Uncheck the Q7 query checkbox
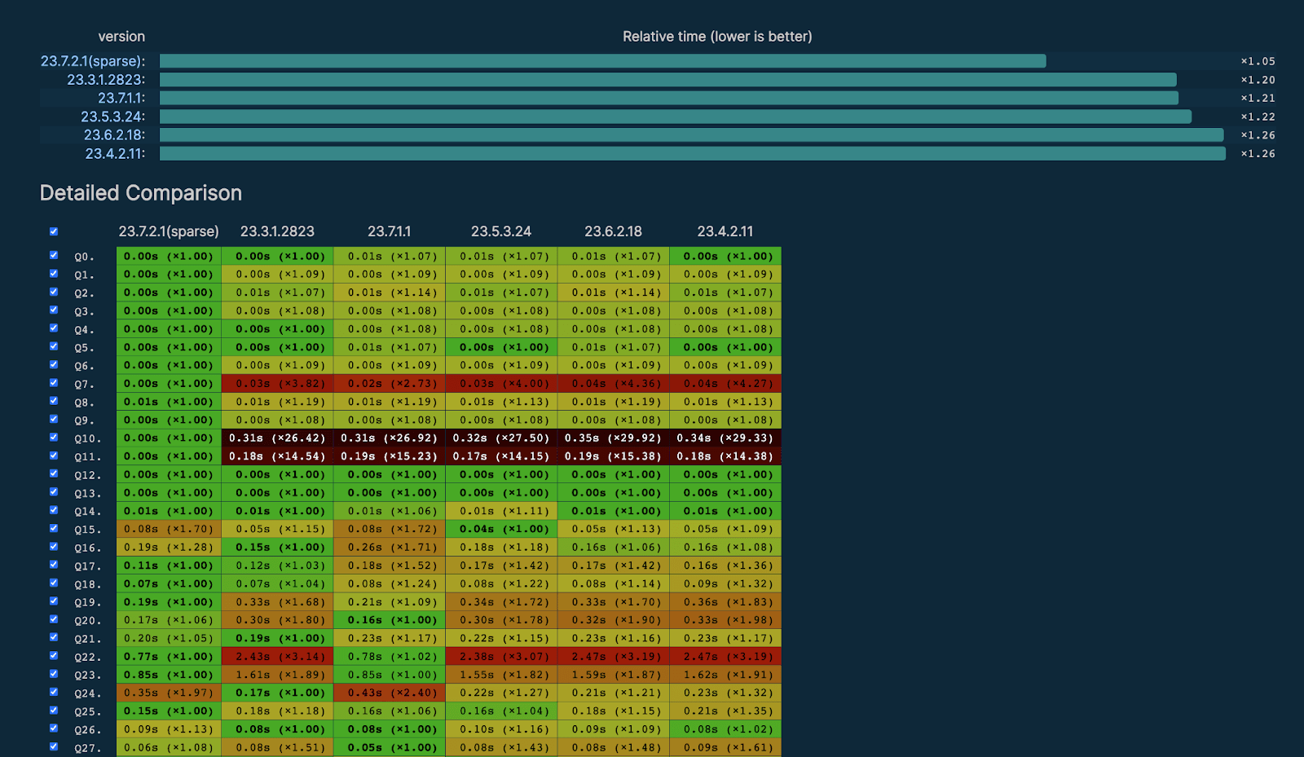 (54, 382)
